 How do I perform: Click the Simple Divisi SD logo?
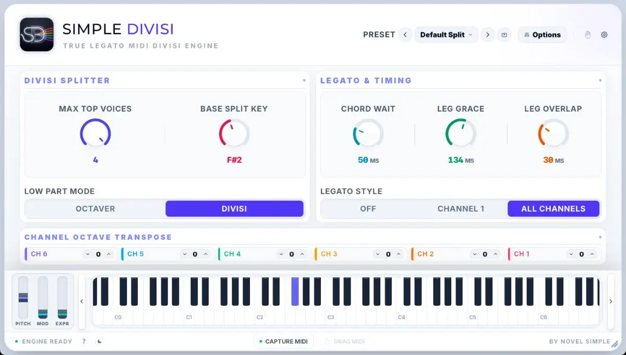[x=37, y=34]
